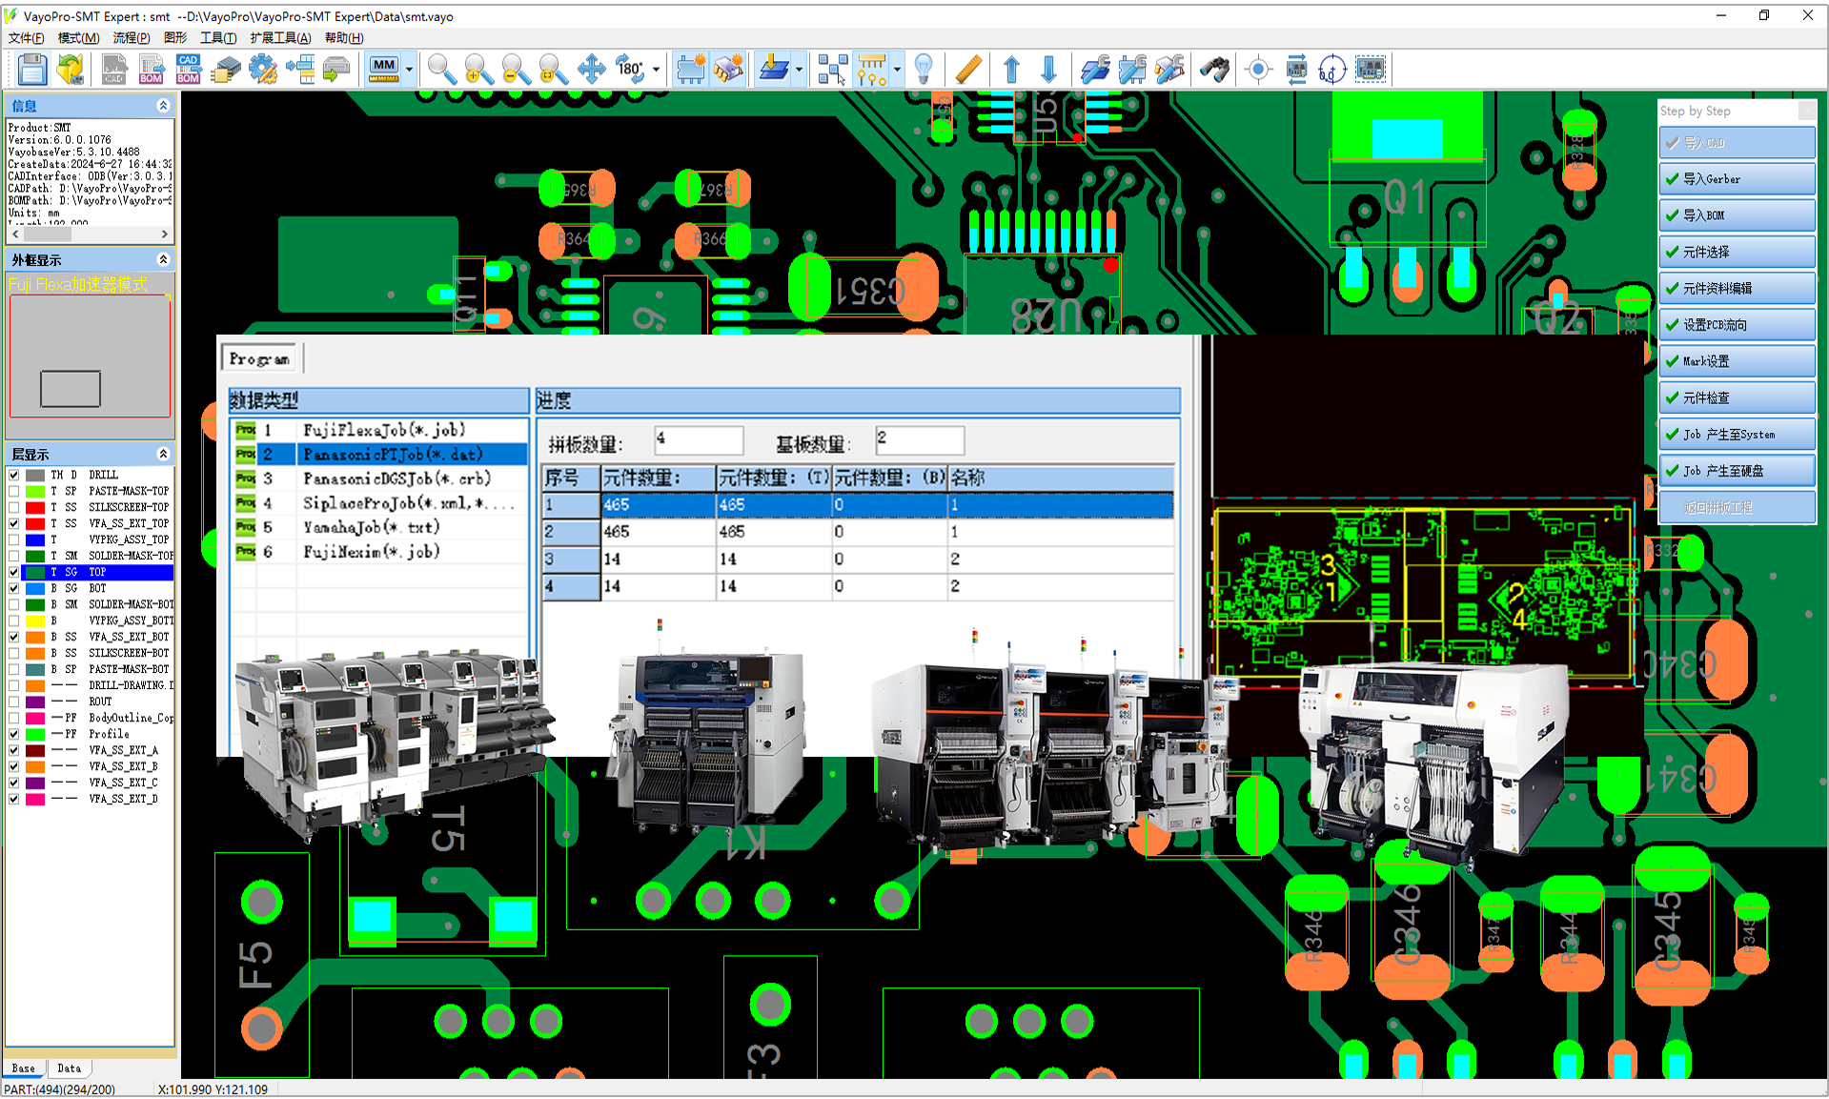Click the purple ROUT layer color swatch

point(35,702)
